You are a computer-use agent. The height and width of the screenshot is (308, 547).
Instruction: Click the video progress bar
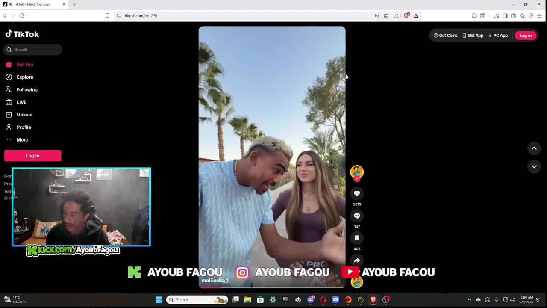[x=272, y=287]
